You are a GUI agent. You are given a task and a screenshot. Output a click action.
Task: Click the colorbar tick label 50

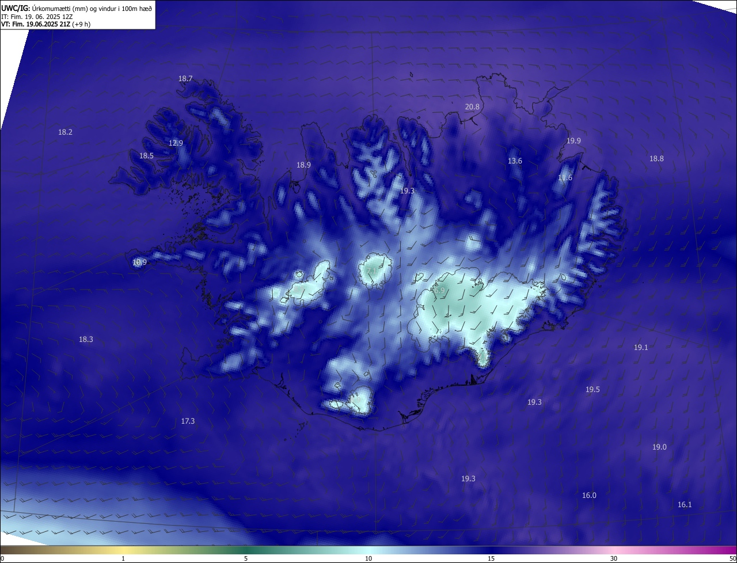pyautogui.click(x=732, y=558)
